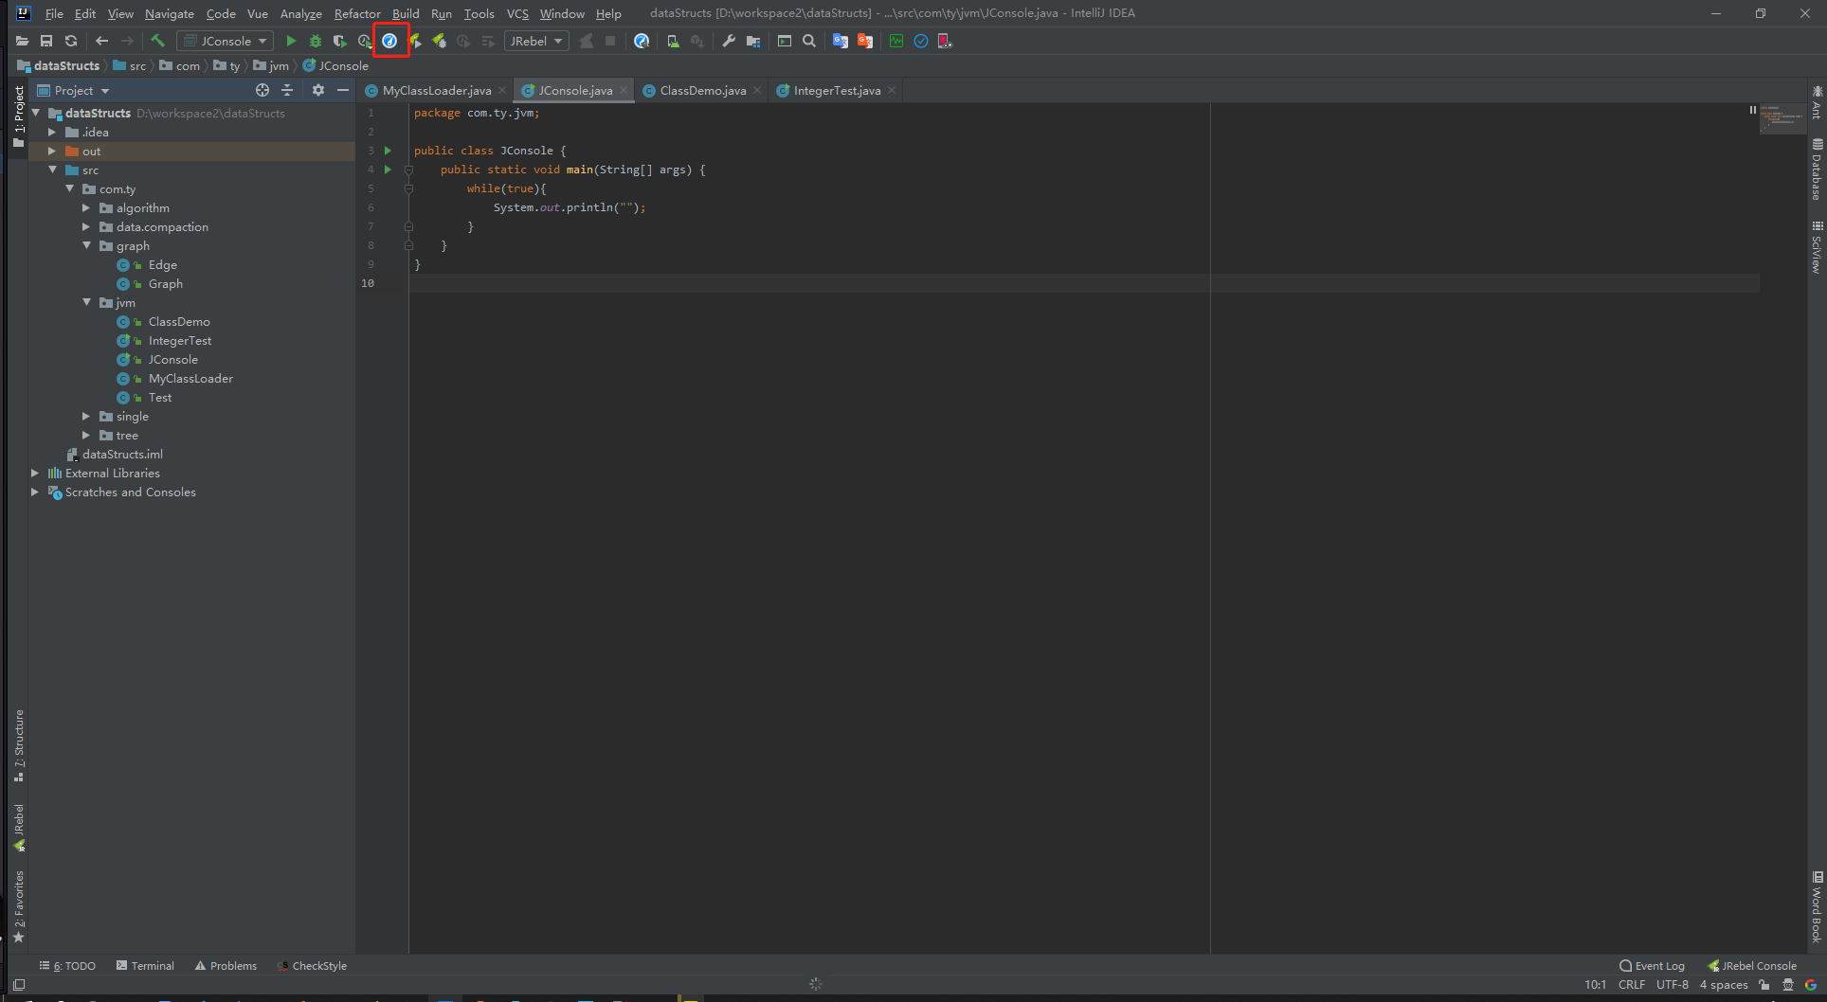
Task: Open Settings via the wrench icon
Action: click(x=728, y=41)
